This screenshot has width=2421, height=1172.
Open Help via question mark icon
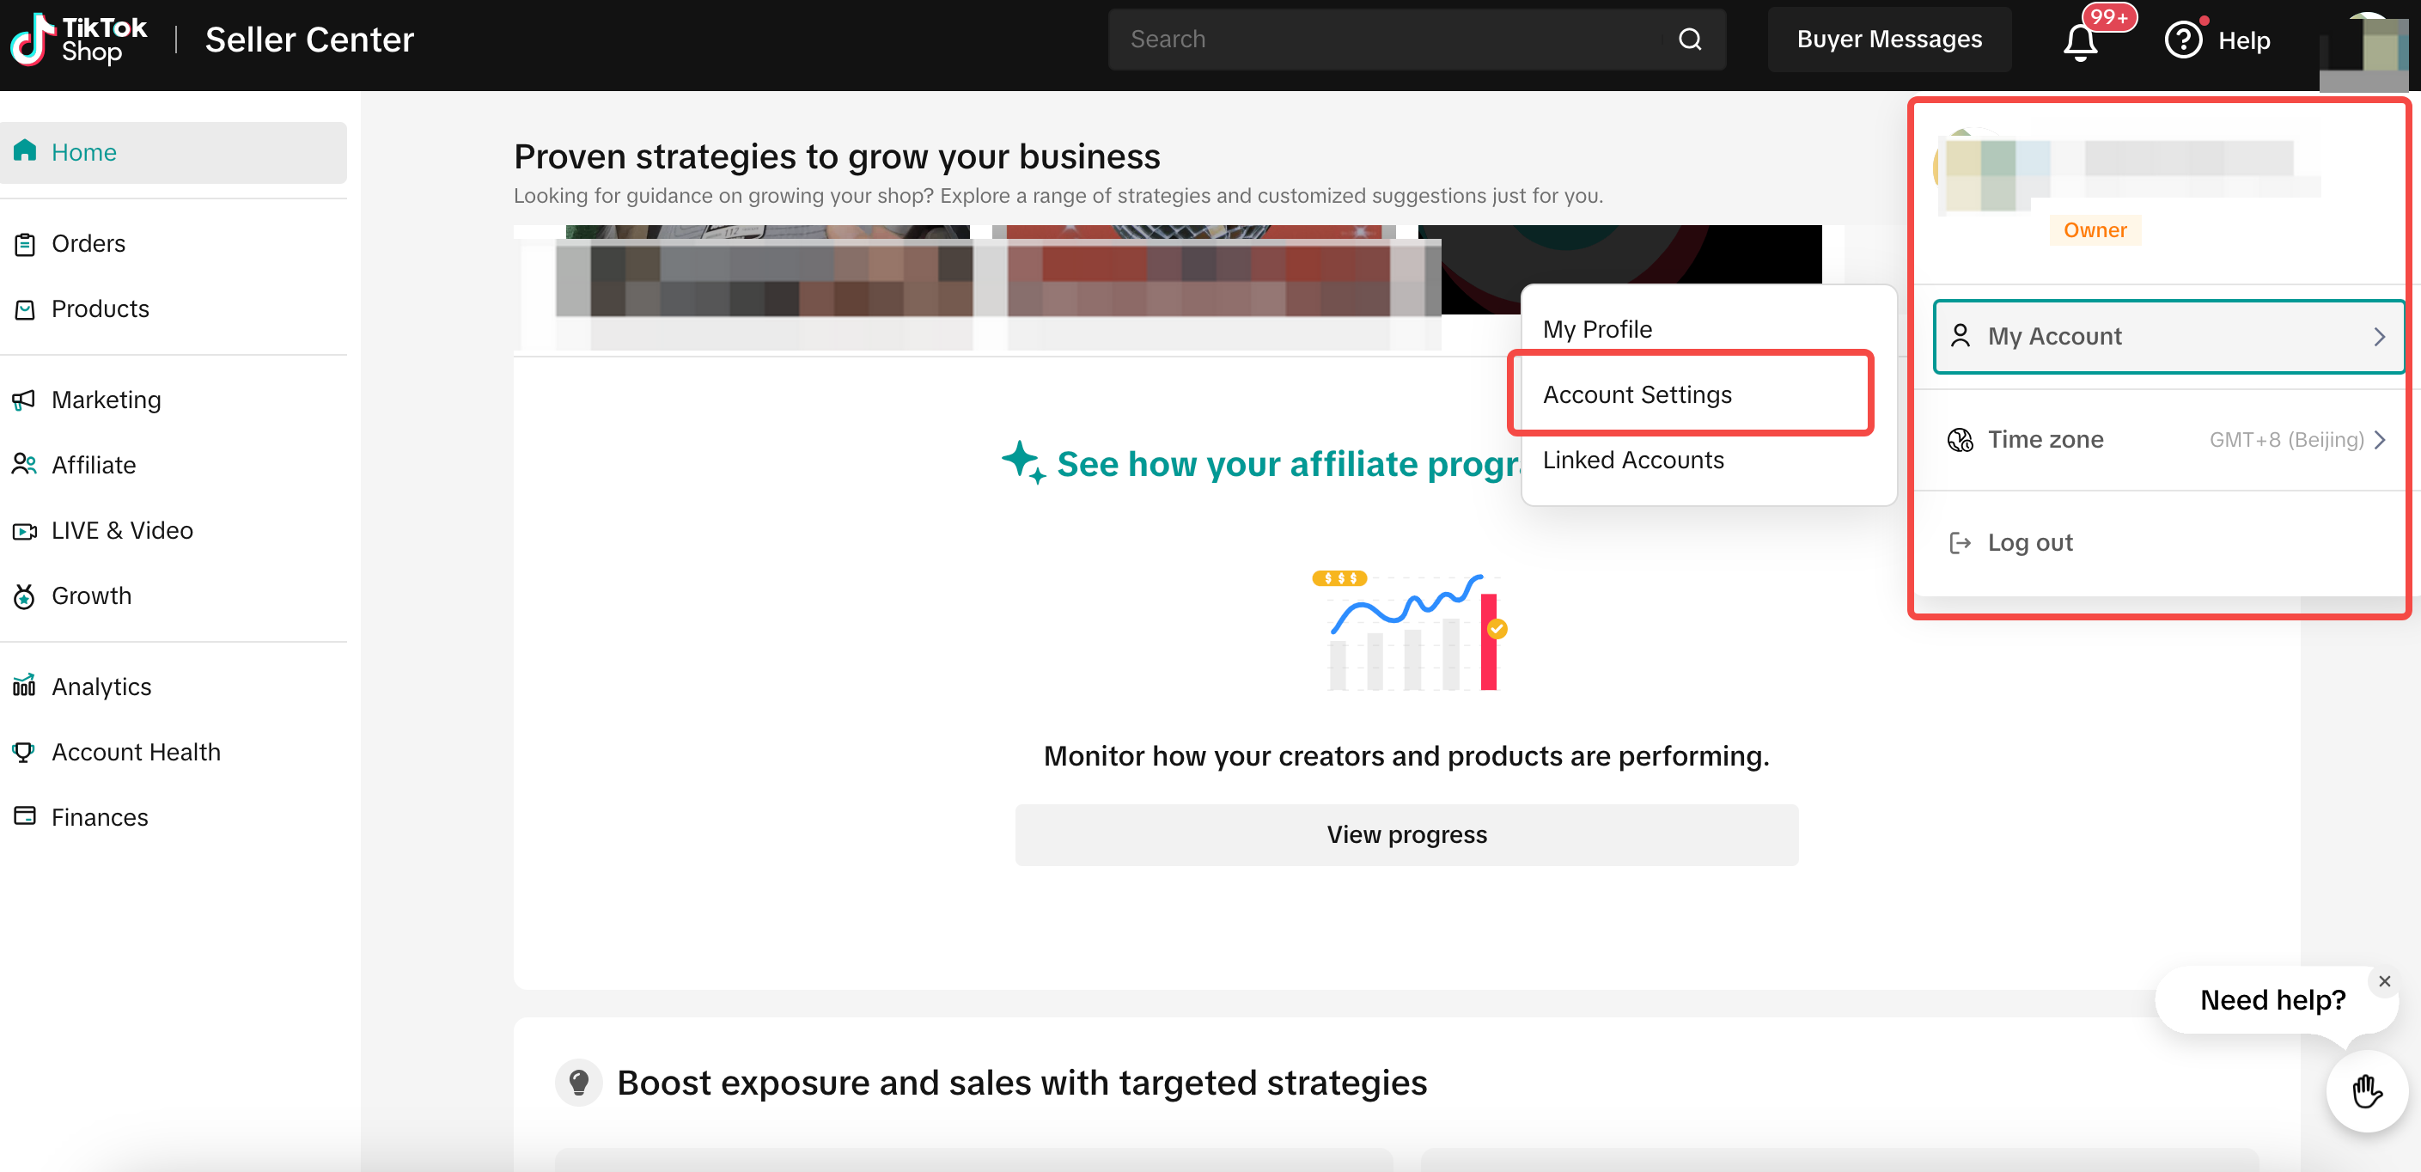pos(2182,40)
